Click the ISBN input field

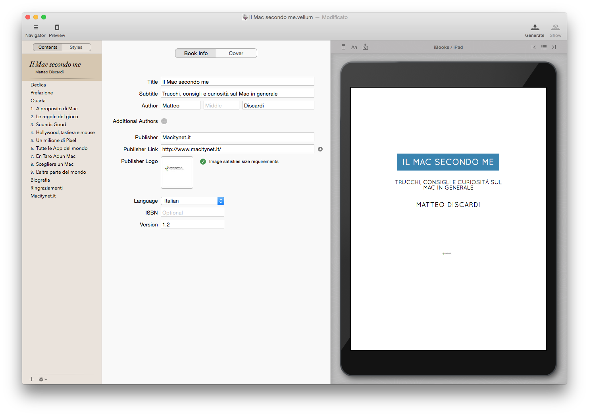tap(192, 212)
